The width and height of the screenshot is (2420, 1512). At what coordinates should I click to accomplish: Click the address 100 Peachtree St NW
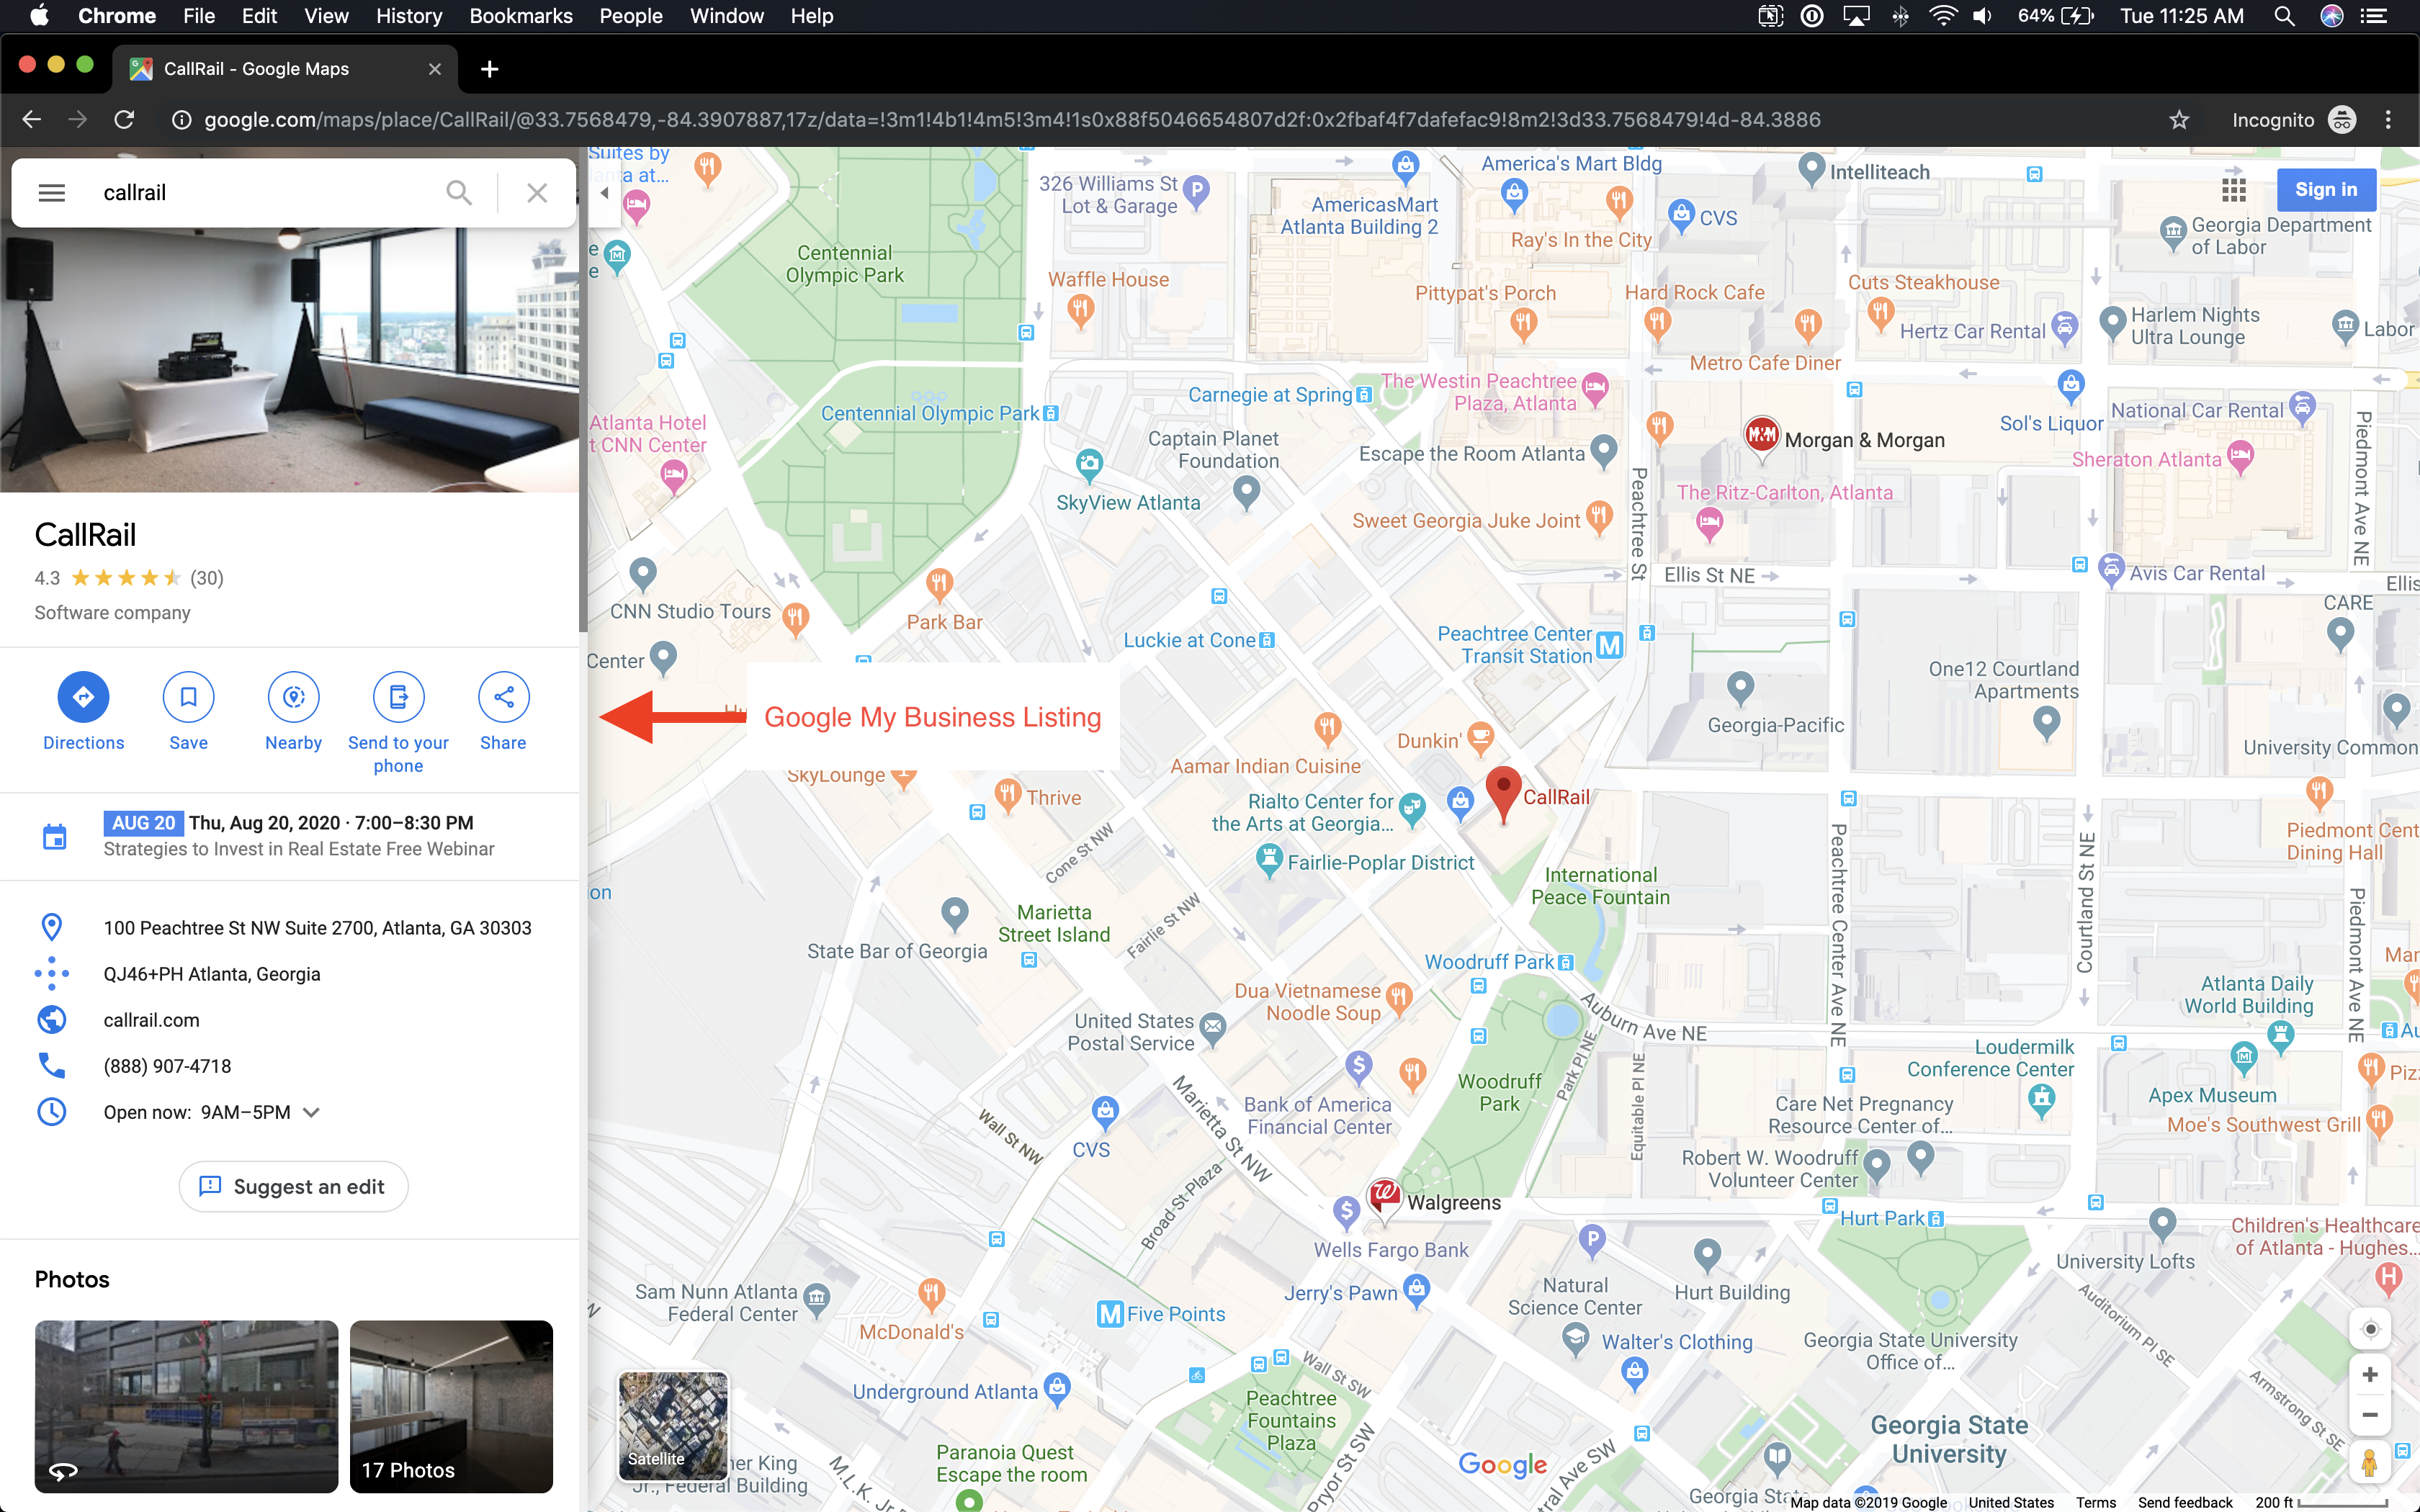click(x=317, y=928)
